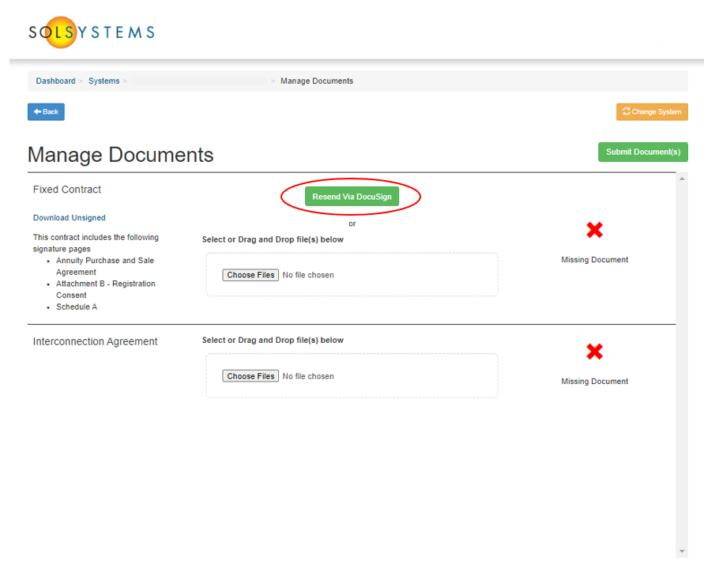Open the Dashboard breadcrumb link
The width and height of the screenshot is (704, 568).
click(55, 81)
